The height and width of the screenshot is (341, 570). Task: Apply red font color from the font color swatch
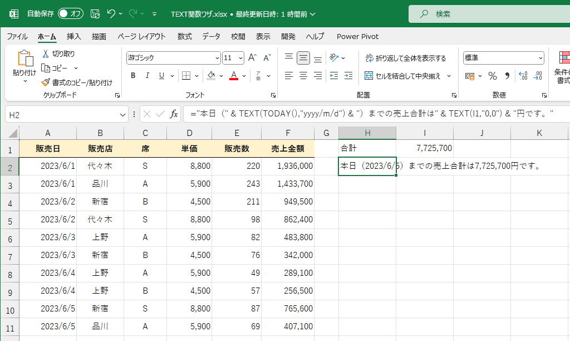(233, 75)
